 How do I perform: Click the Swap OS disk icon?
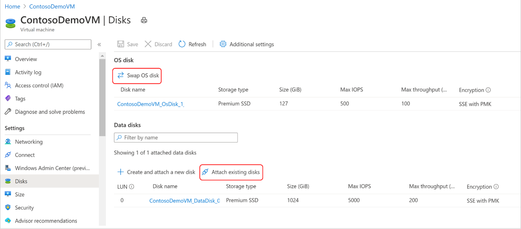coord(121,76)
